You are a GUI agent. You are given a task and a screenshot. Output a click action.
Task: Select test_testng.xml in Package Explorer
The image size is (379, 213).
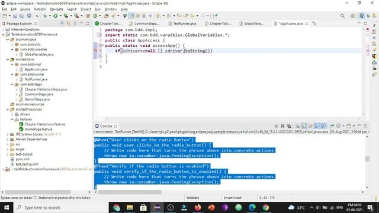tap(27, 164)
